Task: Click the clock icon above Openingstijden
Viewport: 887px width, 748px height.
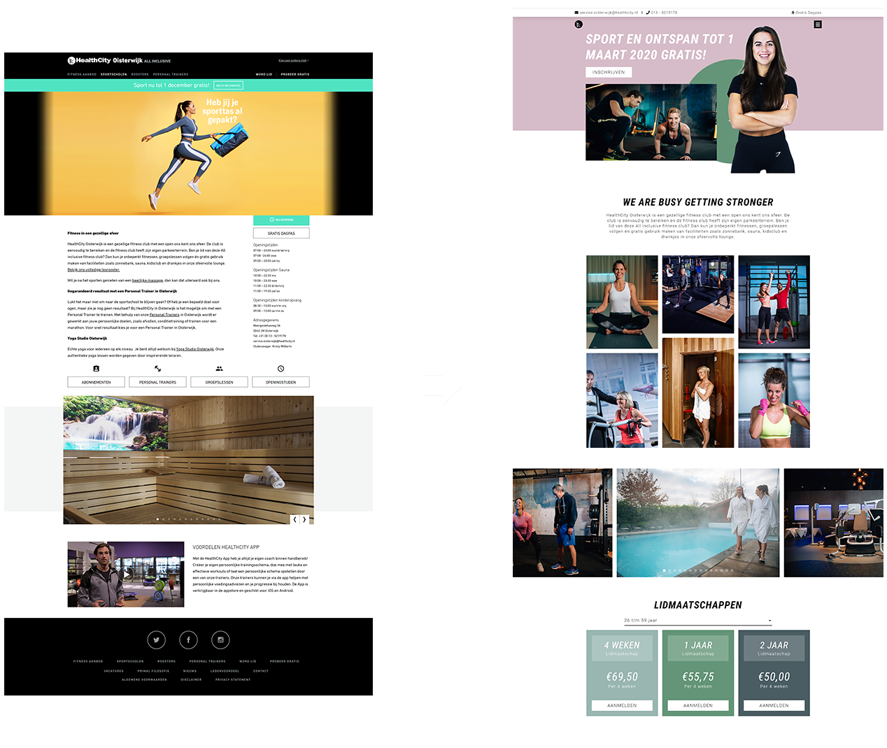Action: pyautogui.click(x=281, y=369)
